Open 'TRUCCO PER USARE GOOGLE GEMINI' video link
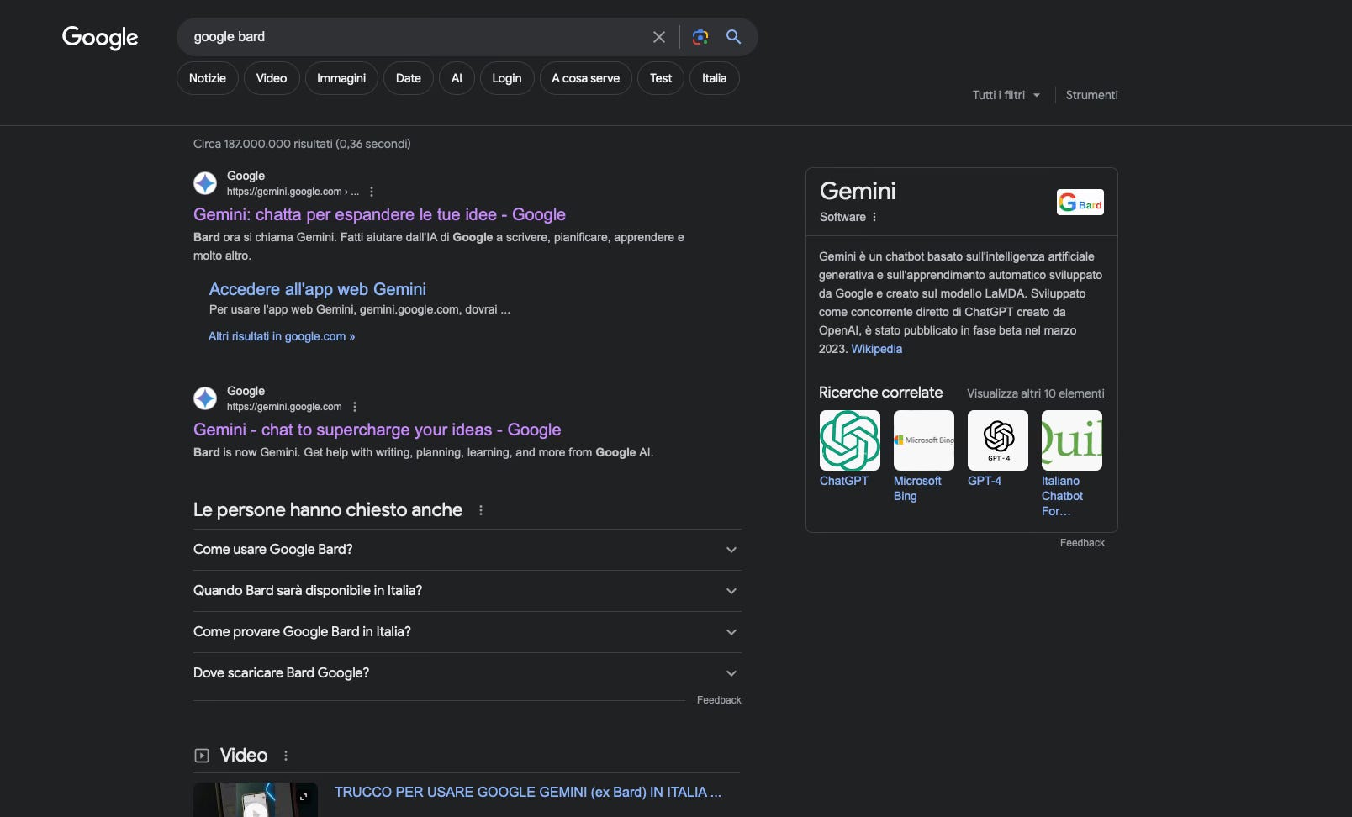Screen dimensions: 1352x817 [x=528, y=792]
